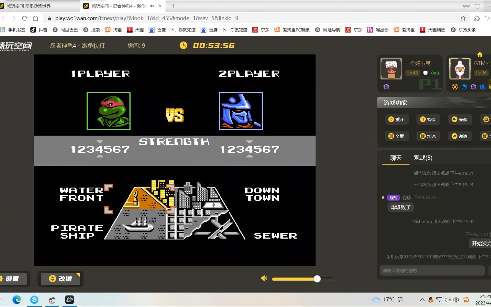Click the game timer clock icon
Viewport: 491px width, 307px height.
pos(183,45)
